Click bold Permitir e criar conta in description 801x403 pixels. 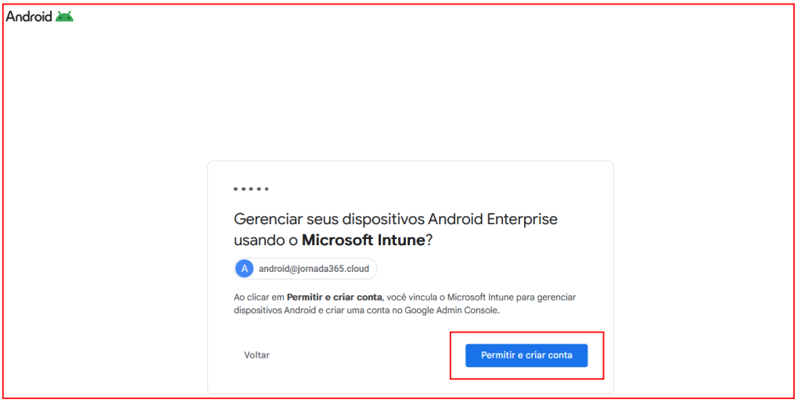click(x=335, y=297)
